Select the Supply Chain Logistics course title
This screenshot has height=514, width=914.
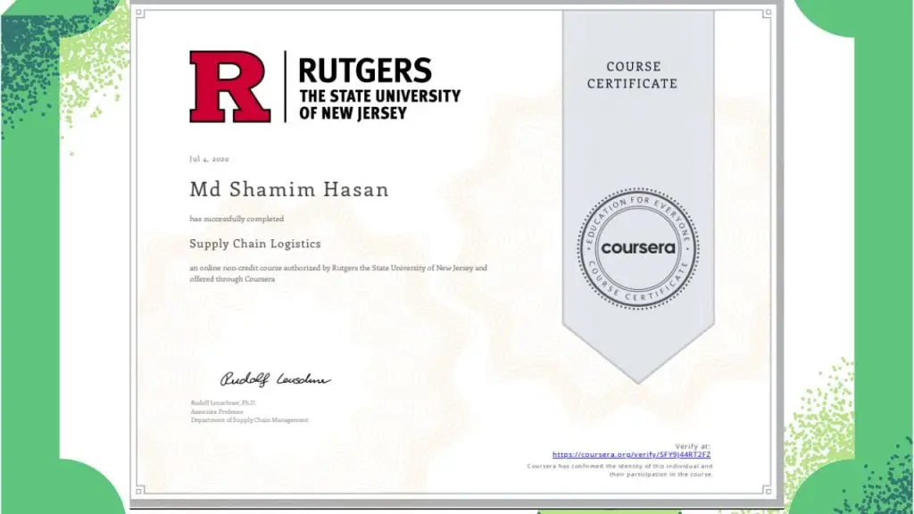(x=255, y=244)
